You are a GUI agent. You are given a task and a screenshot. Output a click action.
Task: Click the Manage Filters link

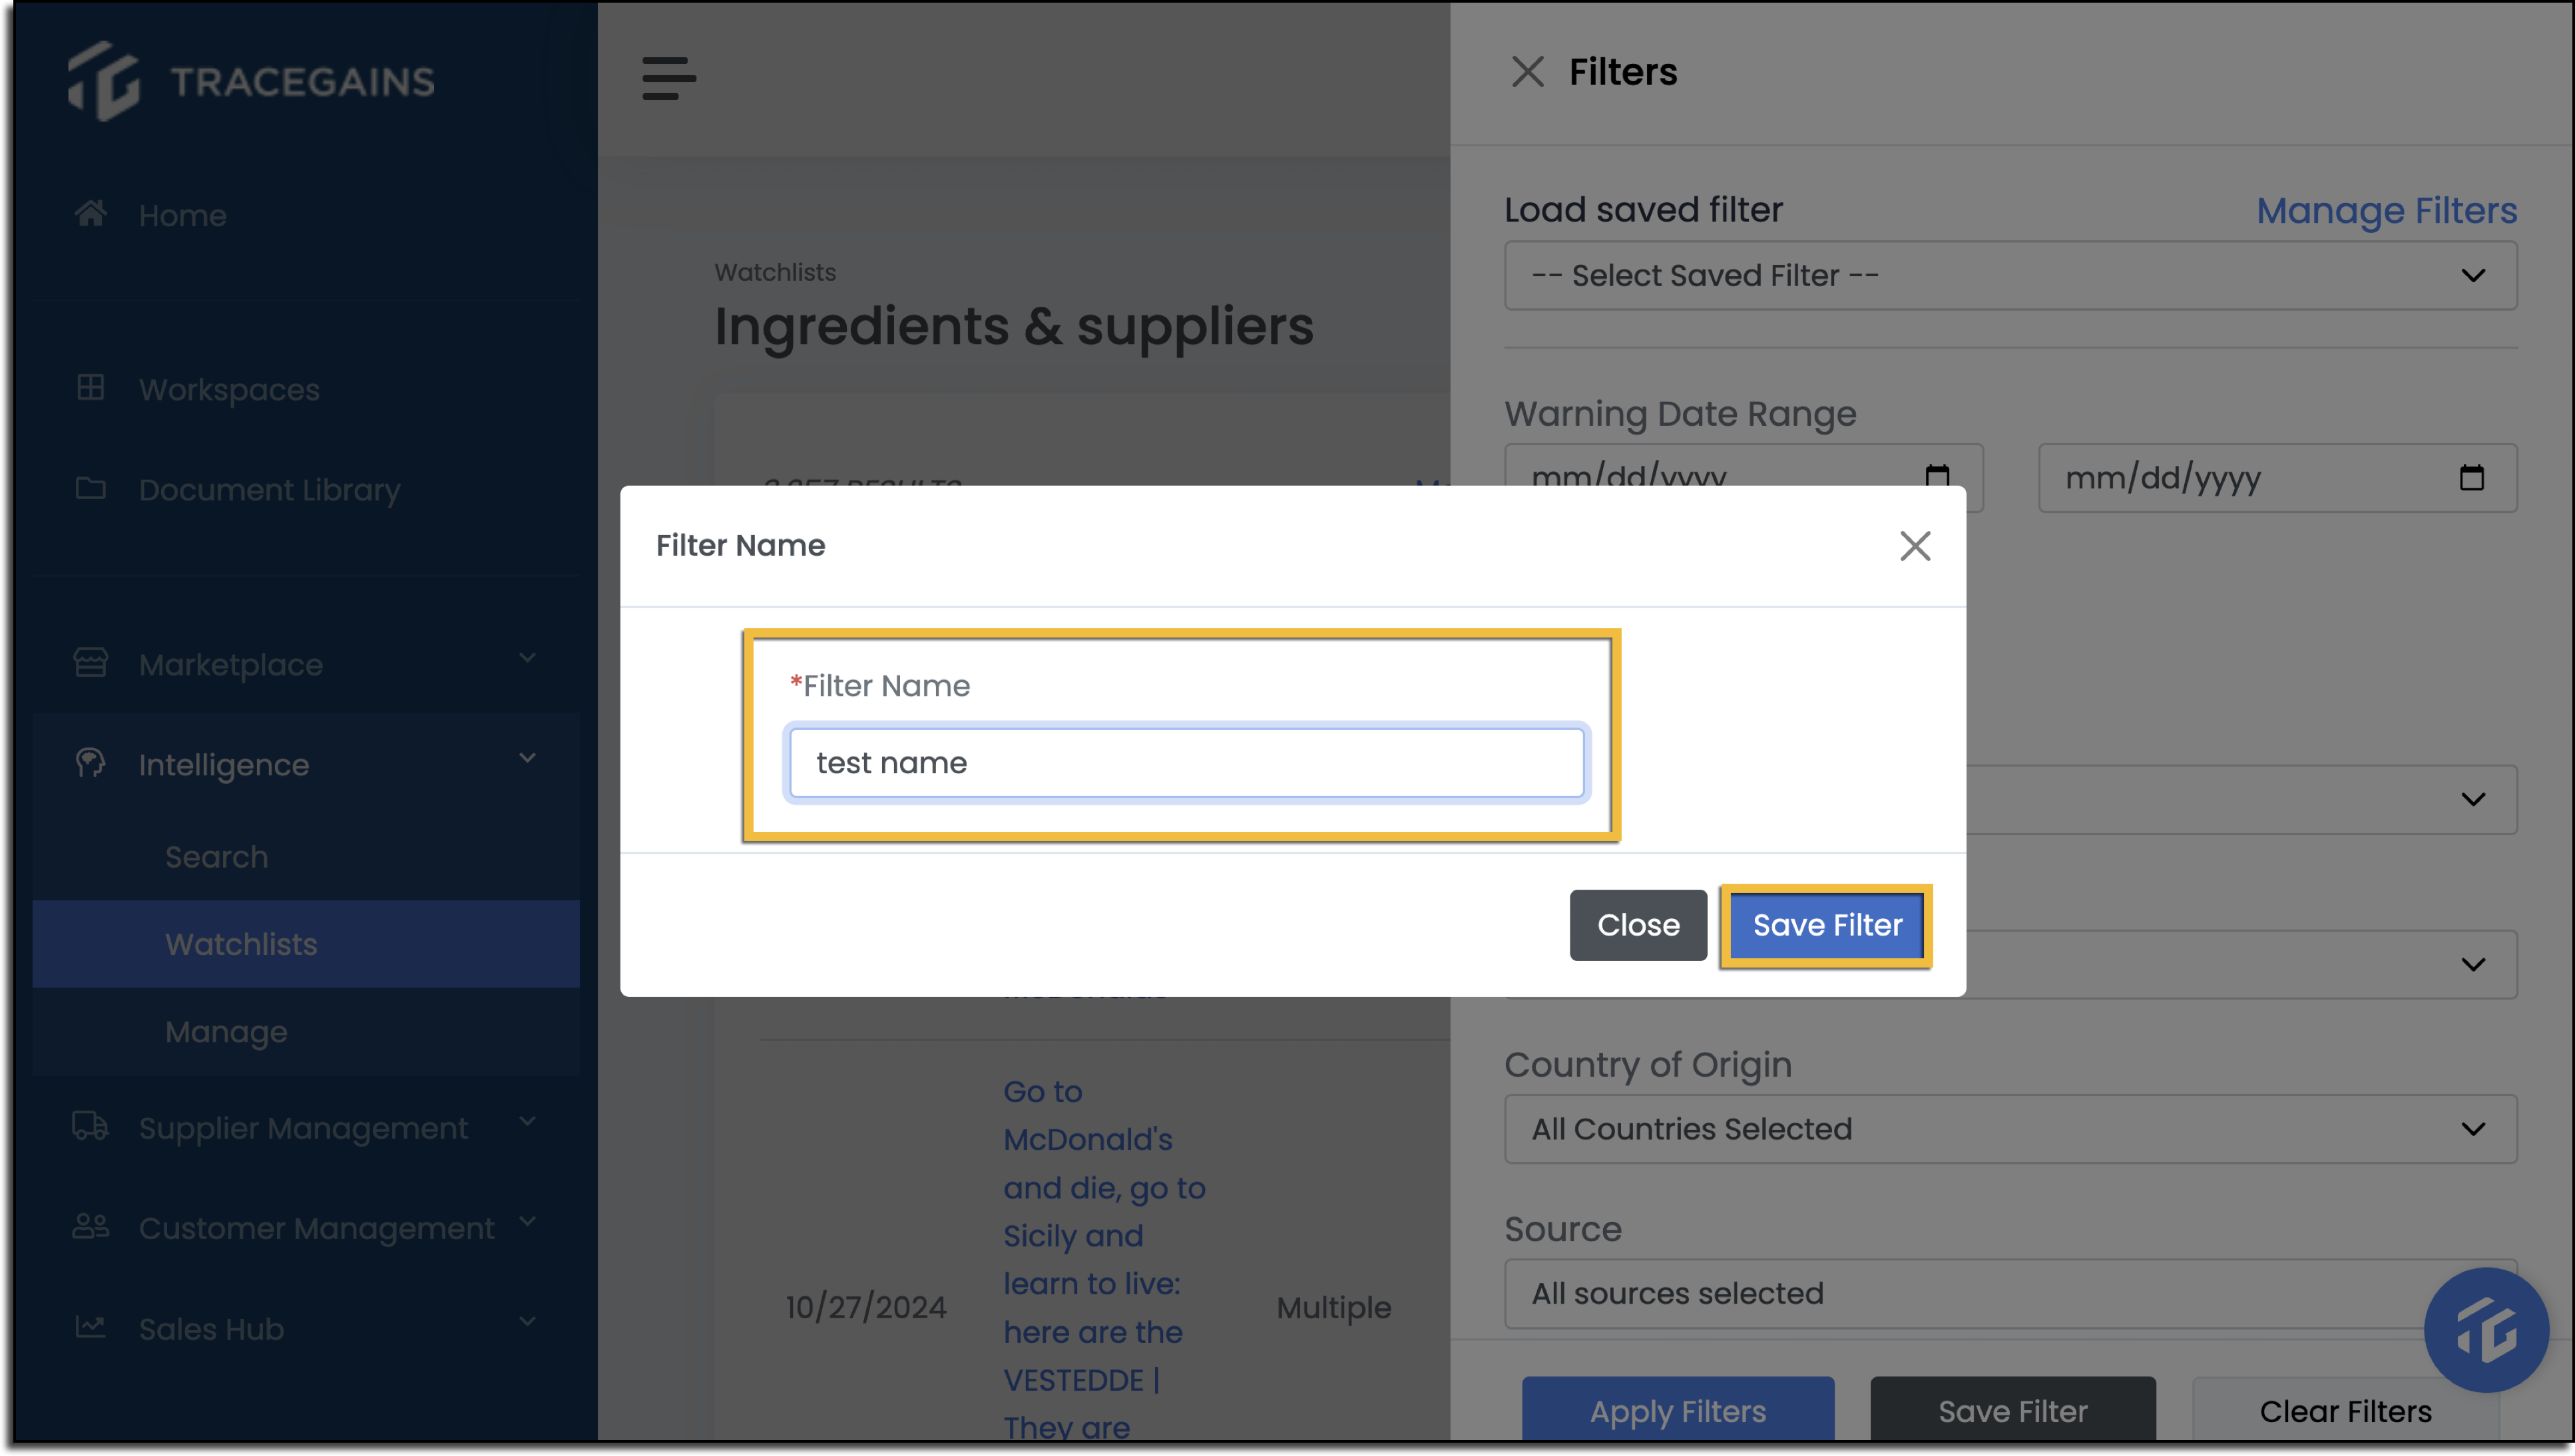tap(2386, 210)
